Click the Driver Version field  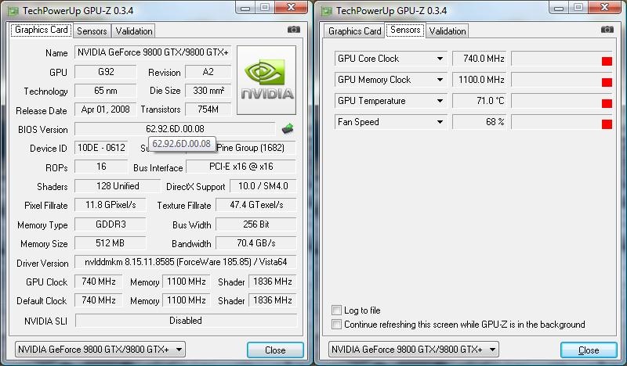click(186, 262)
